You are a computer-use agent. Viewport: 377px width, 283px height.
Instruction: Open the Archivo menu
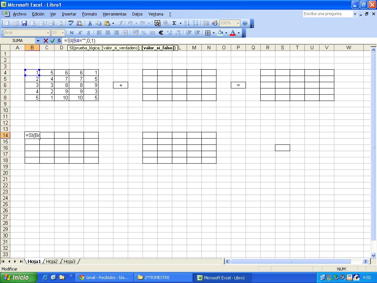pyautogui.click(x=20, y=14)
